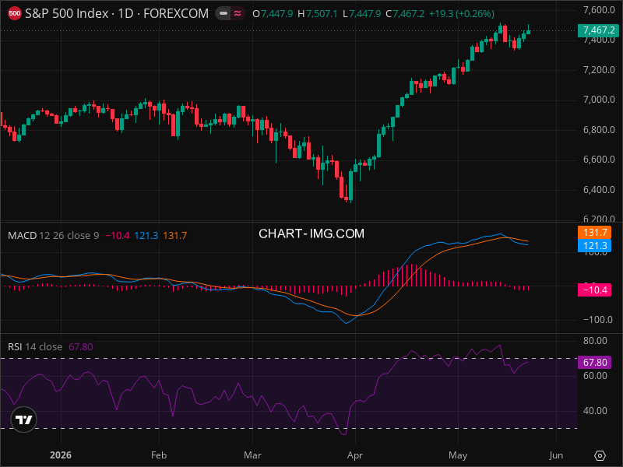Click the 7,200.0 price axis label

click(x=599, y=70)
